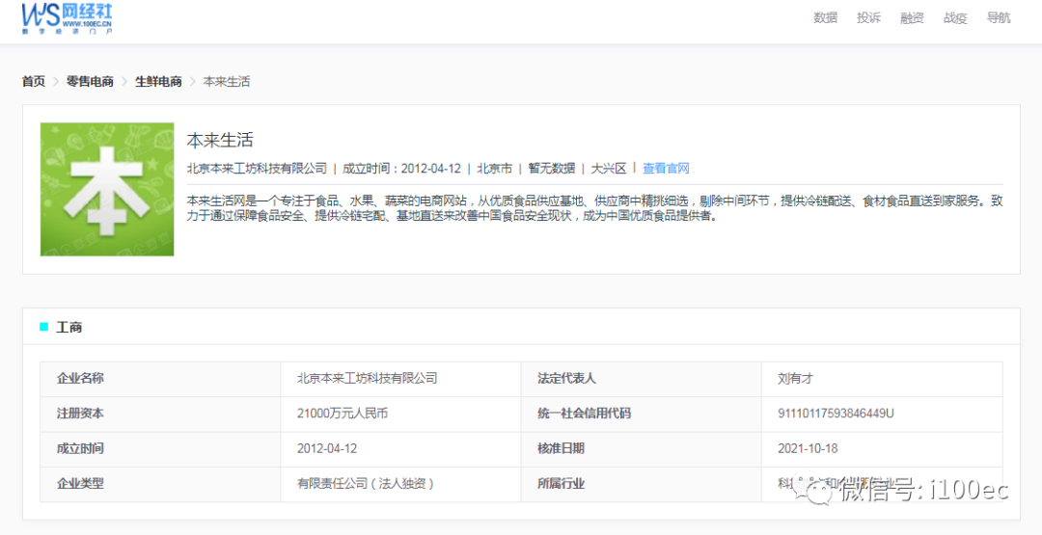1042x535 pixels.
Task: Open the 投诉 navigation menu
Action: tap(868, 17)
